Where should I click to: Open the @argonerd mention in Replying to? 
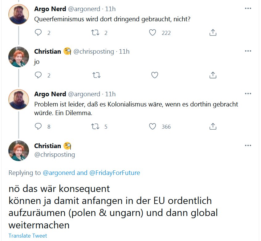tap(59, 173)
